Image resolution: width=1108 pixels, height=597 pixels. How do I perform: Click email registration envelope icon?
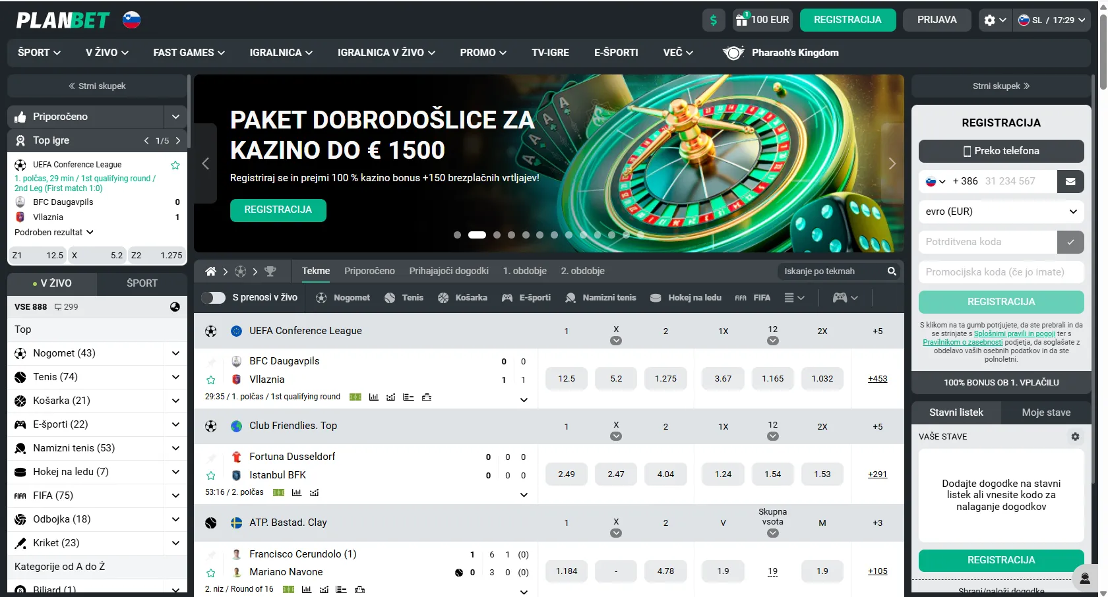(x=1070, y=181)
